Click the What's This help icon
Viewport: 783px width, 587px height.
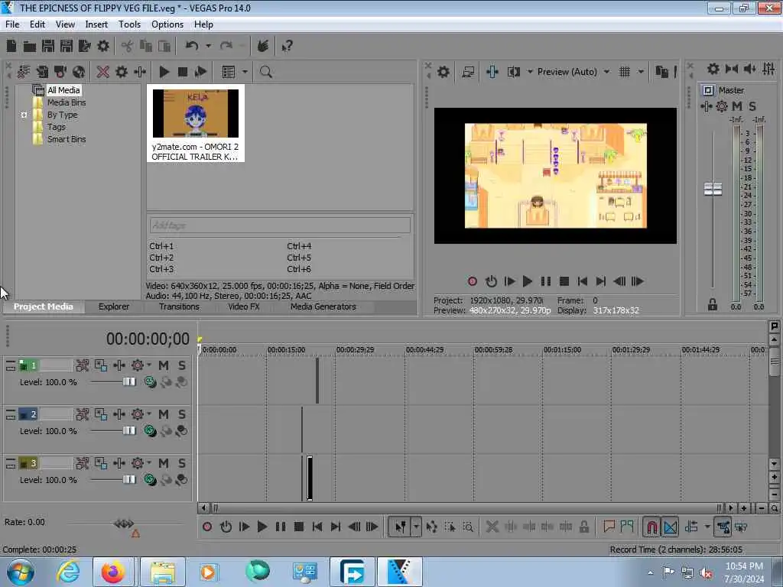pos(288,47)
